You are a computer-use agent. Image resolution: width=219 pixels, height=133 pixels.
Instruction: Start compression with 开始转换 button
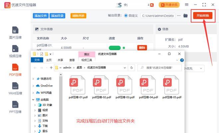[203, 16]
